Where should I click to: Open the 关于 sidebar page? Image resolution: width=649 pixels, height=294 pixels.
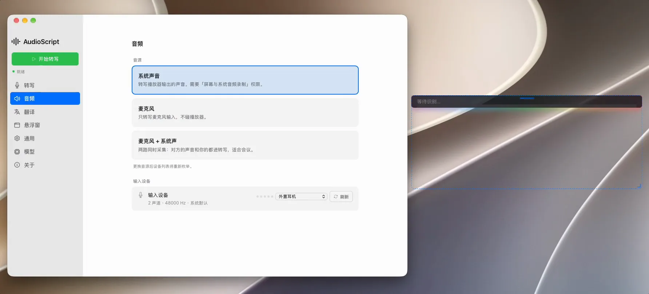pyautogui.click(x=45, y=165)
